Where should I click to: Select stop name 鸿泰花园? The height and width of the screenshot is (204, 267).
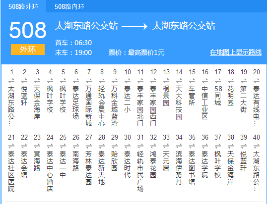[153, 164]
